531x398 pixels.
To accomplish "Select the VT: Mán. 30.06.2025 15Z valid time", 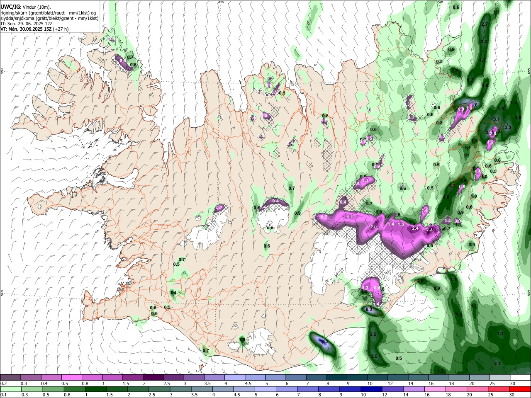I will click(26, 29).
